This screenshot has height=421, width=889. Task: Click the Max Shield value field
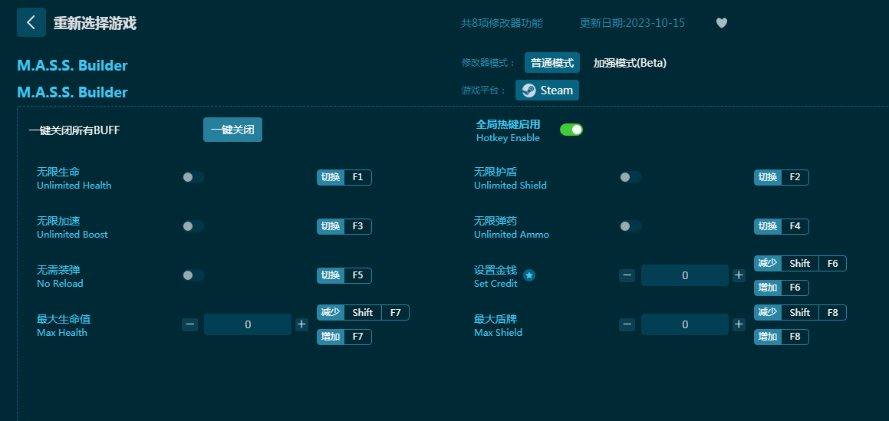[x=685, y=324]
